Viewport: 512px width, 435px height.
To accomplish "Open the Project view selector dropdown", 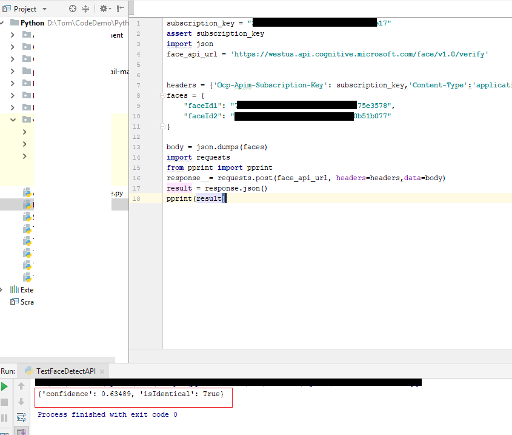I will click(44, 9).
